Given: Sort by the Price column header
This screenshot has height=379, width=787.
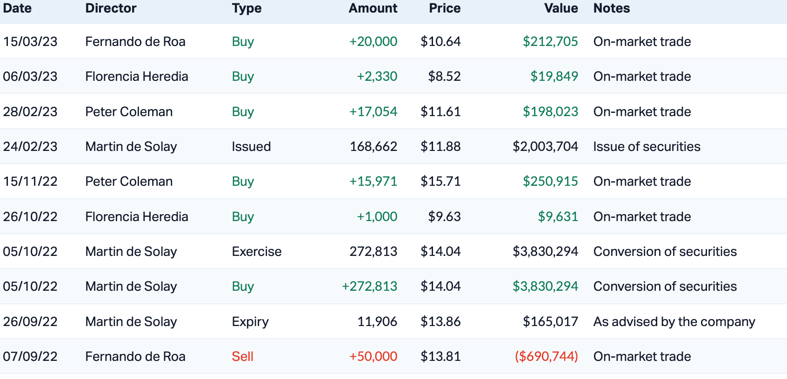Looking at the screenshot, I should pos(444,8).
